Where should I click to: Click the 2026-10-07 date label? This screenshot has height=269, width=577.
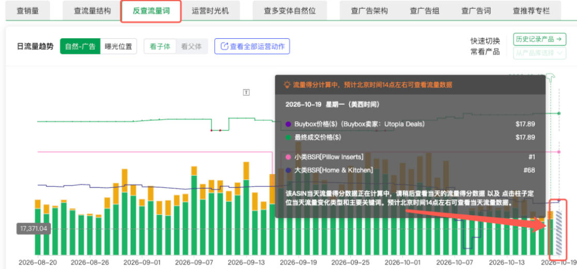pyautogui.click(x=455, y=263)
